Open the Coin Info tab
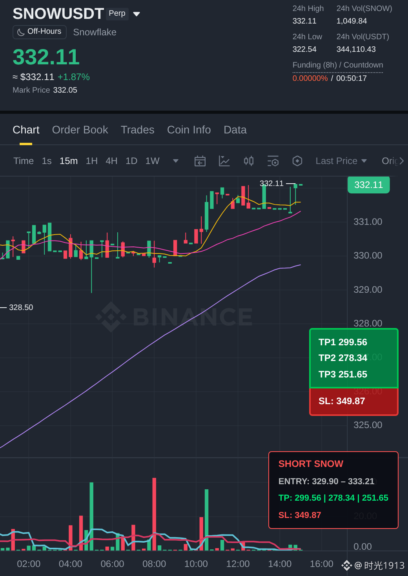 pos(189,130)
